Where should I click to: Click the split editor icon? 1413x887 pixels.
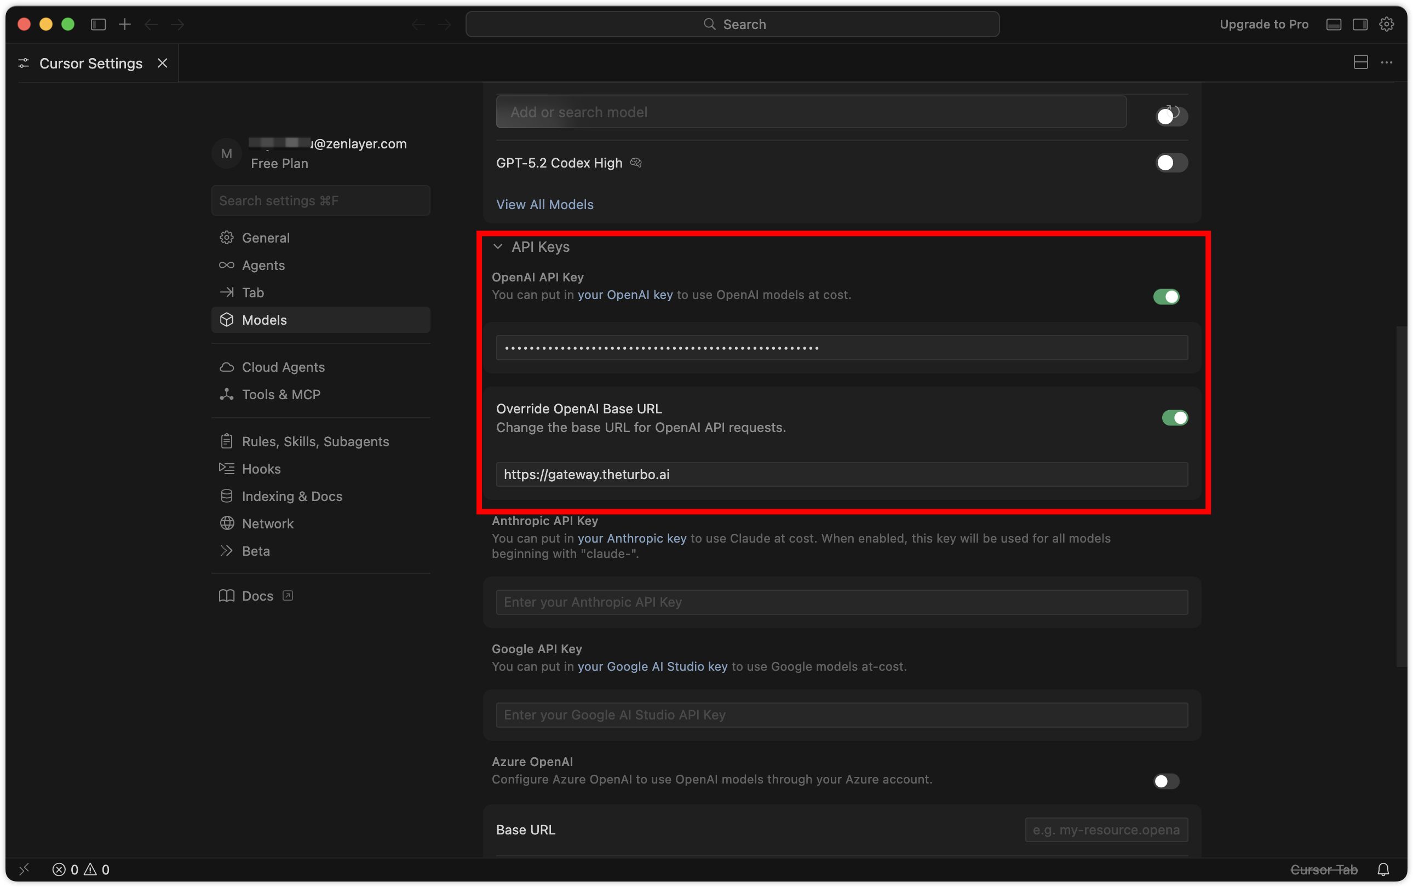pyautogui.click(x=1360, y=62)
